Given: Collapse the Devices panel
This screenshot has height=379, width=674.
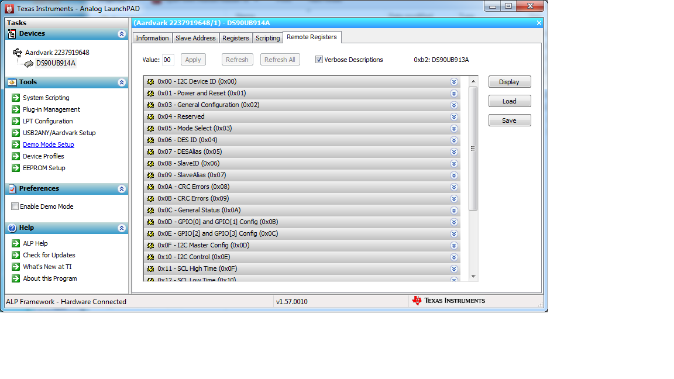Looking at the screenshot, I should tap(122, 34).
